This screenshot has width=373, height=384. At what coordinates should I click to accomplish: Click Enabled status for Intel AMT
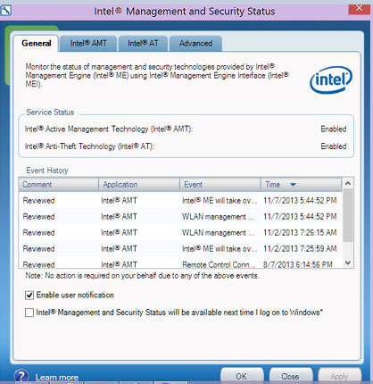[334, 129]
